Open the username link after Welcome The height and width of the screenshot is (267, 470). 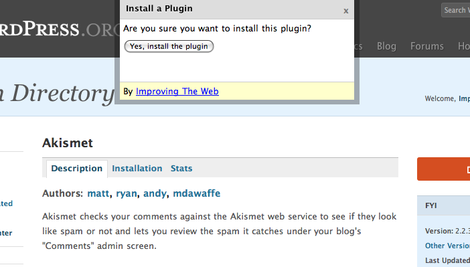pos(464,98)
